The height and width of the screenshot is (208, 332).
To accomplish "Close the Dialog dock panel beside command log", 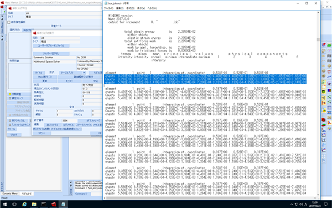I will (70, 182).
